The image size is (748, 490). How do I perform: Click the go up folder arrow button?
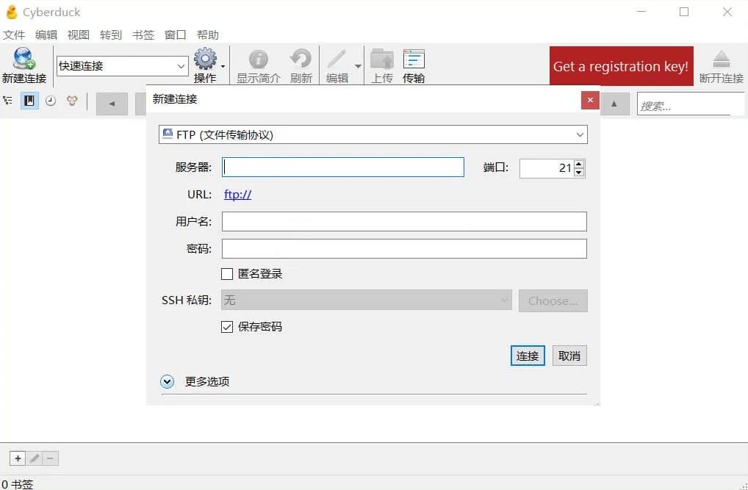[x=614, y=104]
